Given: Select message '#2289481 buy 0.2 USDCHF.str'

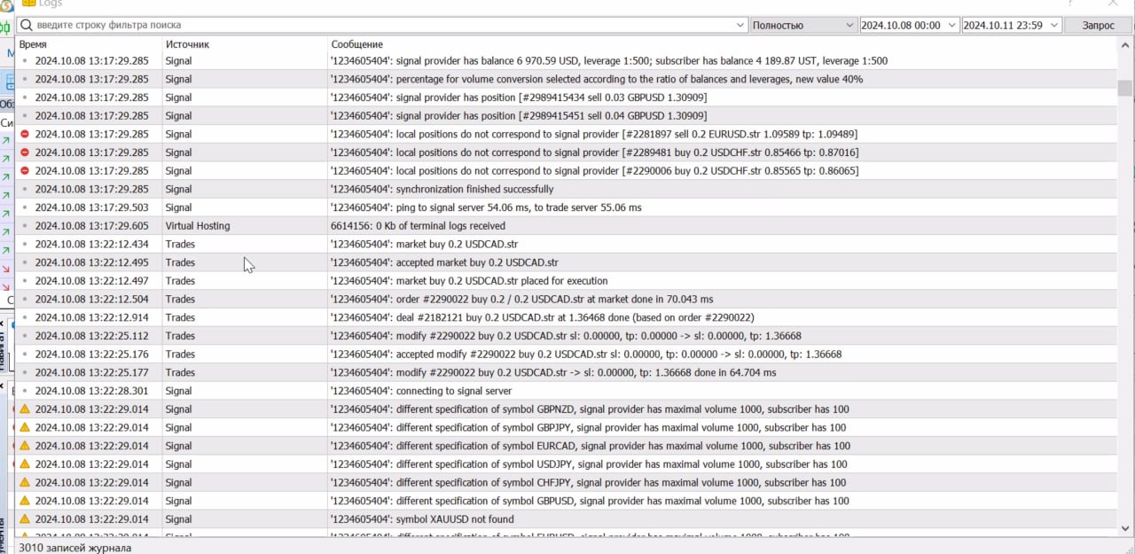Looking at the screenshot, I should [594, 152].
